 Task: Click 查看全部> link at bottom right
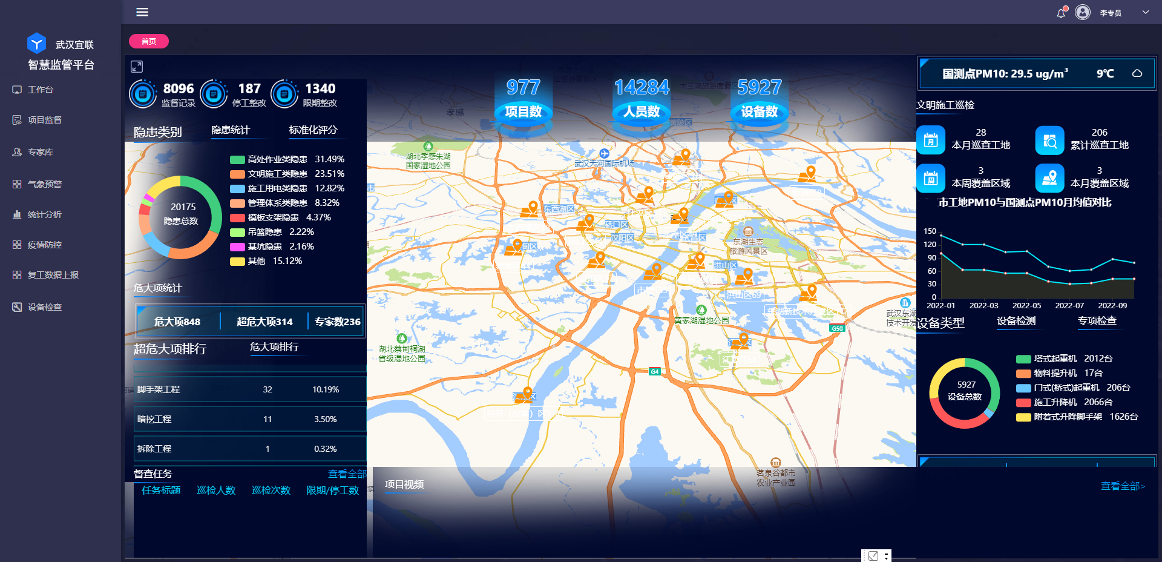1123,486
